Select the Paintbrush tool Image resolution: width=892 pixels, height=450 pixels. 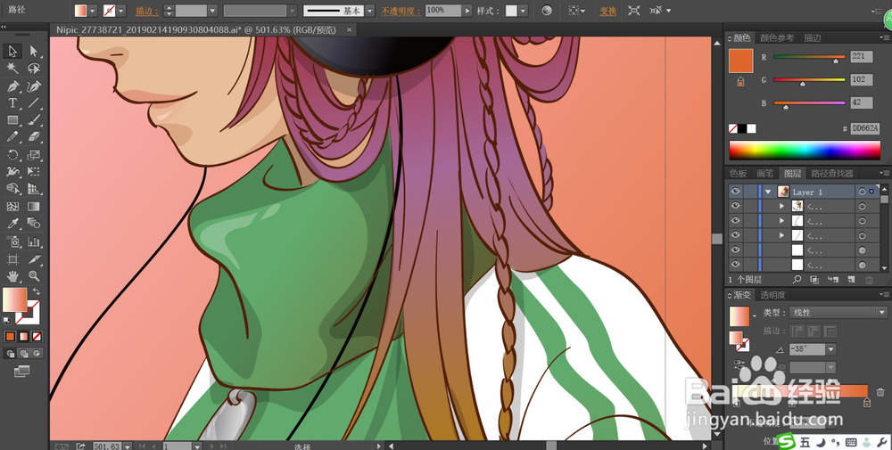coord(34,120)
